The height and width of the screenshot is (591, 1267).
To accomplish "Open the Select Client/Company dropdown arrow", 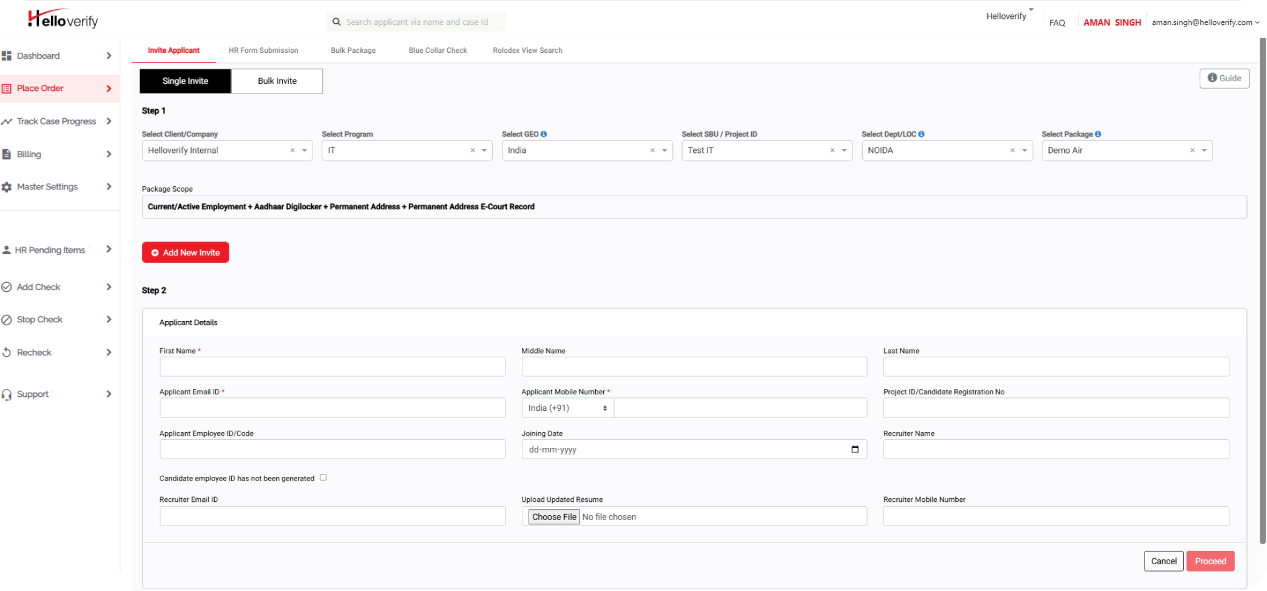I will [x=305, y=150].
